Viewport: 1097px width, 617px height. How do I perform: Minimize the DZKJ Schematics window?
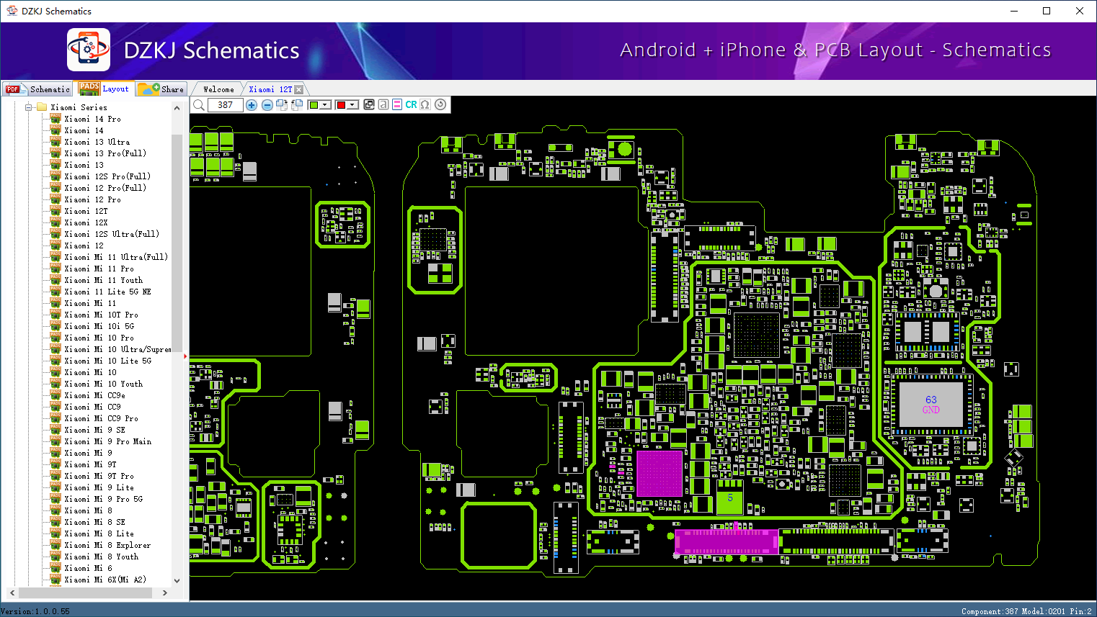pos(1014,11)
